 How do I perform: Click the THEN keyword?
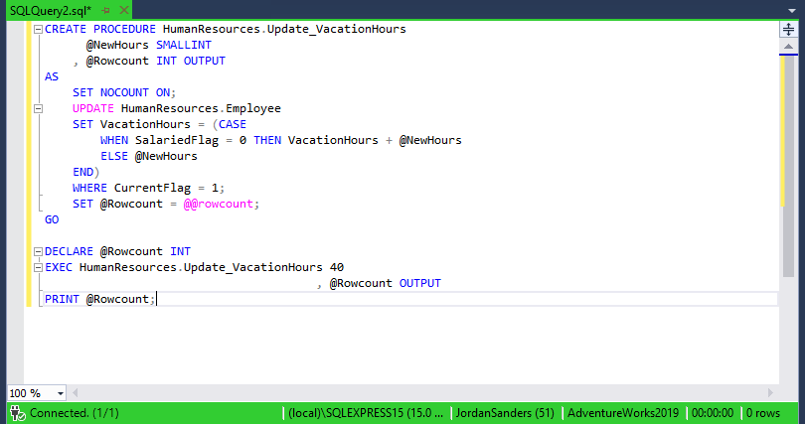coord(267,140)
